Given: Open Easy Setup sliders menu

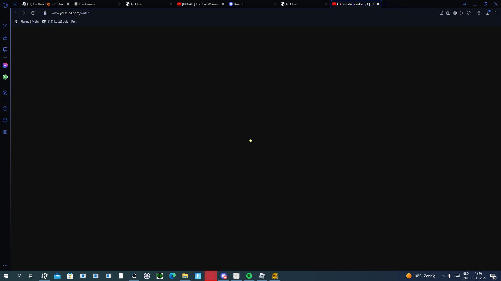Looking at the screenshot, I should [x=496, y=13].
